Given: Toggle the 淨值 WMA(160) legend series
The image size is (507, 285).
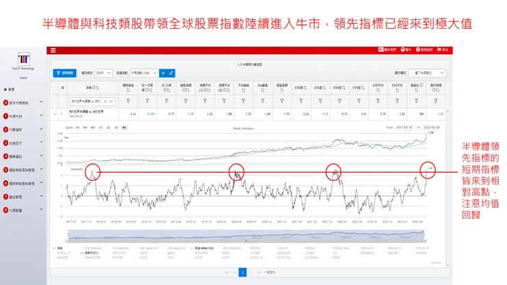Looking at the screenshot, I should [x=202, y=249].
